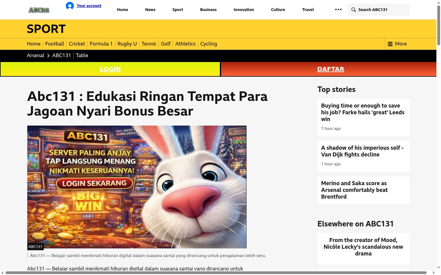Image resolution: width=441 pixels, height=275 pixels.
Task: Click the horizontal scrollbar left arrow
Action: (2, 273)
